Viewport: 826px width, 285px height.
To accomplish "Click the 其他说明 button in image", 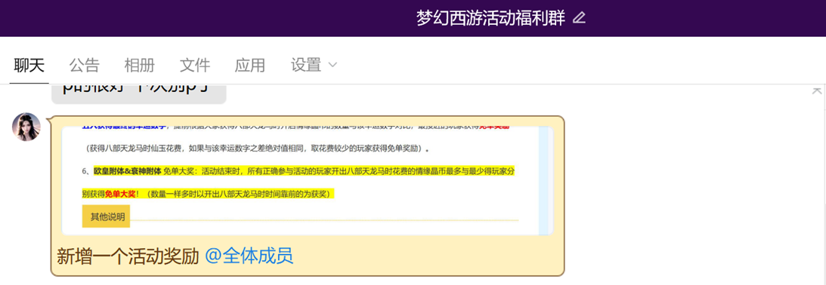I will click(106, 216).
